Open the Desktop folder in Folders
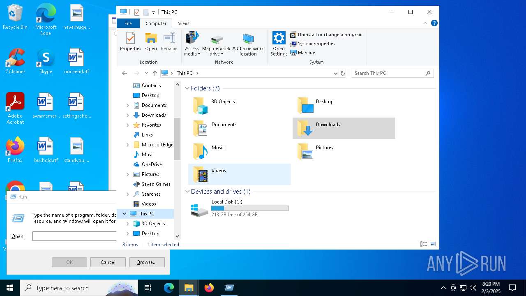 [x=344, y=105]
